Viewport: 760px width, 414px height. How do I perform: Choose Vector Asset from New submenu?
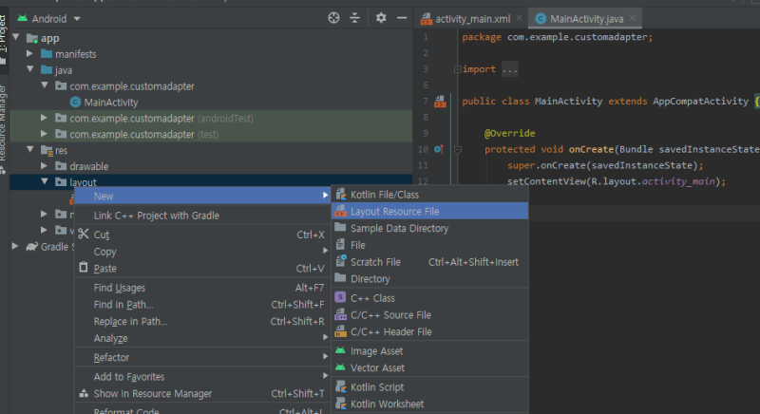tap(377, 367)
